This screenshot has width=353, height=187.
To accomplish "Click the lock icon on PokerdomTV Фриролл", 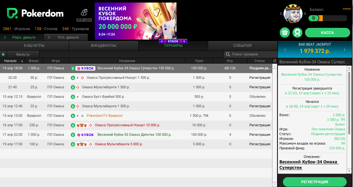I will pos(82,116).
